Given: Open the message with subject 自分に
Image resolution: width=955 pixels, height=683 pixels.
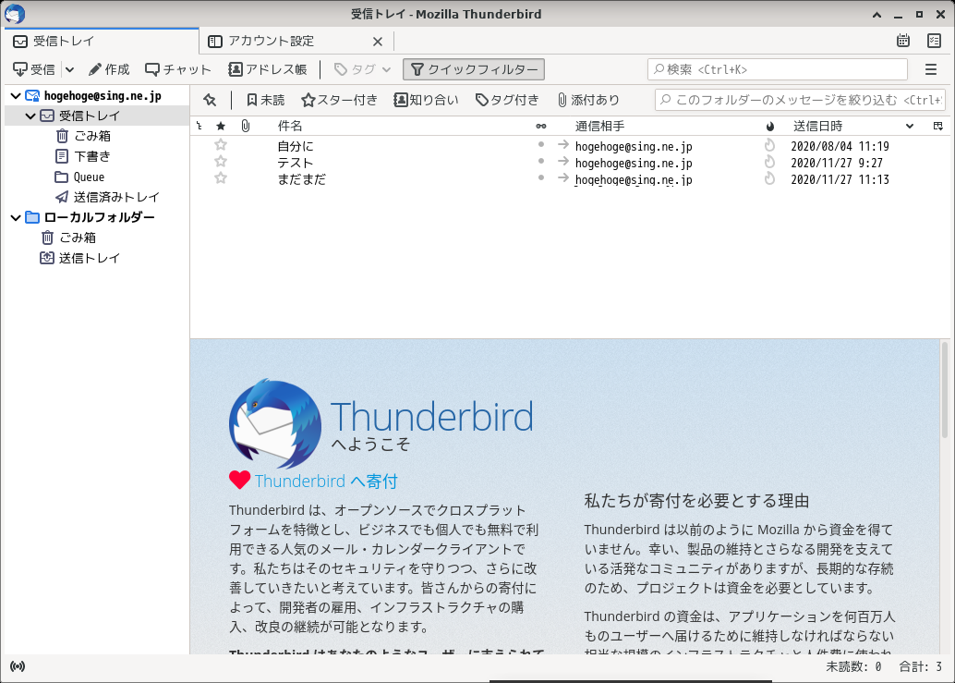Looking at the screenshot, I should click(x=296, y=146).
